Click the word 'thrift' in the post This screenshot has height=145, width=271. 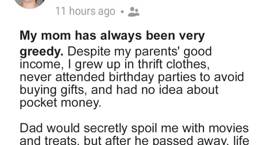[x=150, y=64]
